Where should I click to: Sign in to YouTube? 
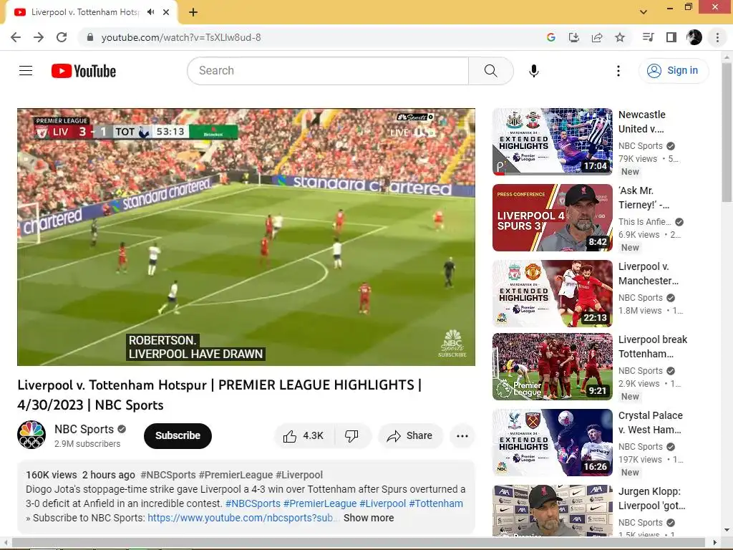pyautogui.click(x=673, y=71)
